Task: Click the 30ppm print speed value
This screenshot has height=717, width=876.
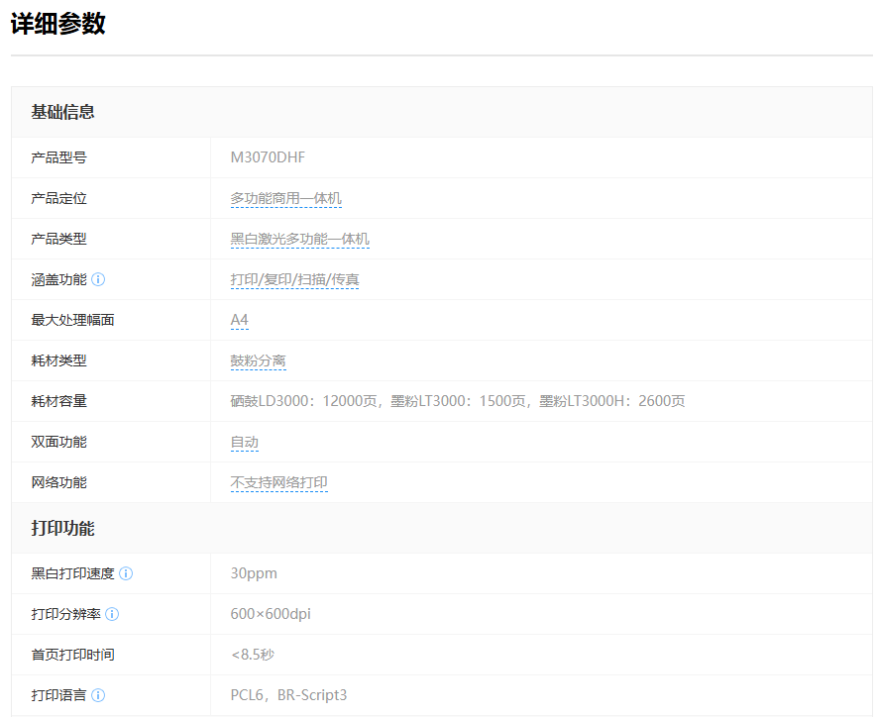Action: click(254, 573)
